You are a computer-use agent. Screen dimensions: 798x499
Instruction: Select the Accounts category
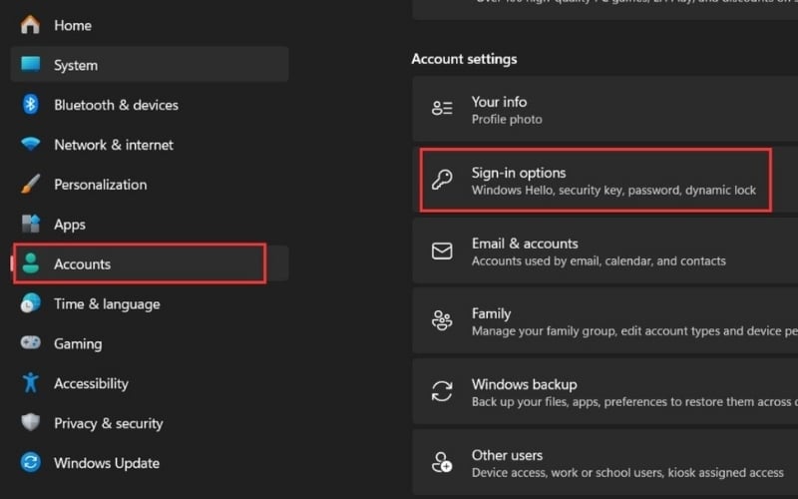[150, 263]
